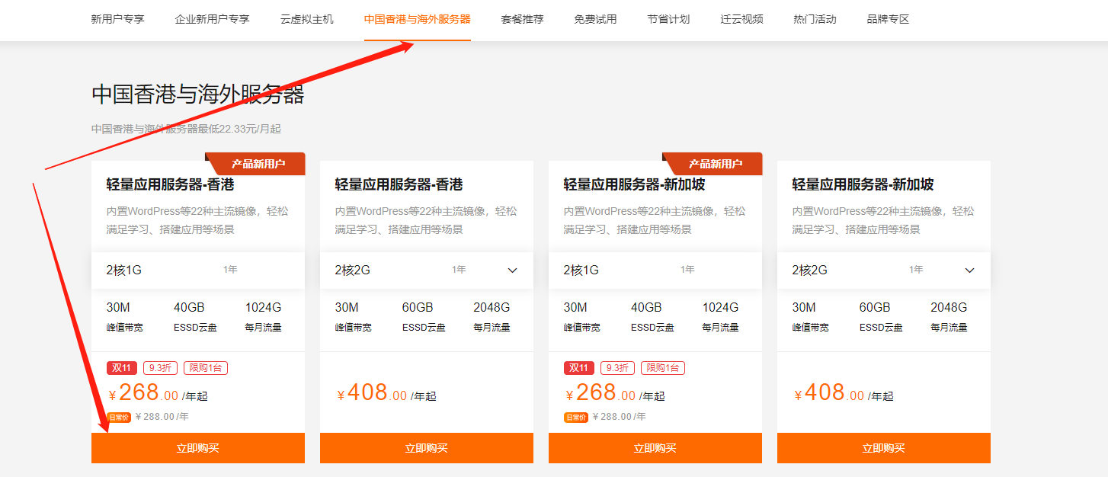Click title 轻量应用服务器-新加坡 on third card

(x=635, y=184)
